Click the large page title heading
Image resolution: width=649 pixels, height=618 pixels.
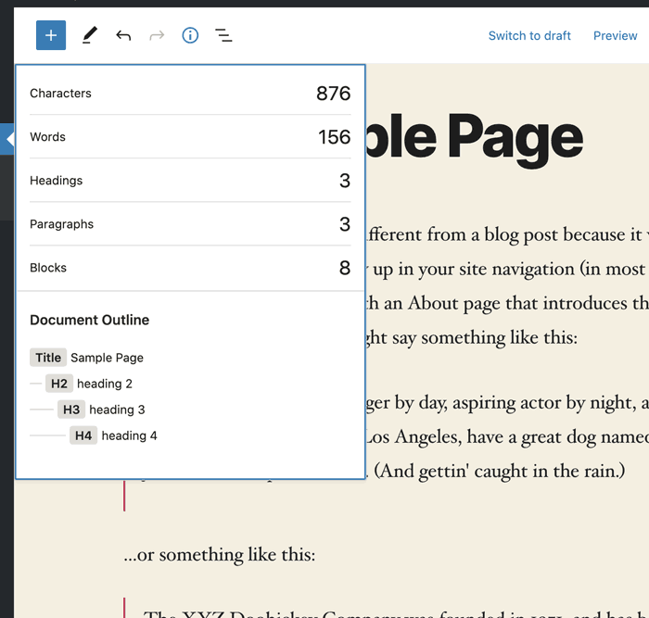point(475,137)
